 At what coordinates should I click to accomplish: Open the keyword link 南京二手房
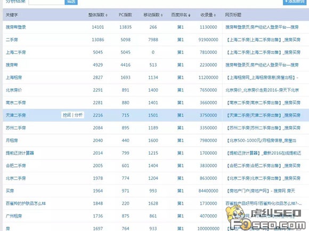[16, 103]
